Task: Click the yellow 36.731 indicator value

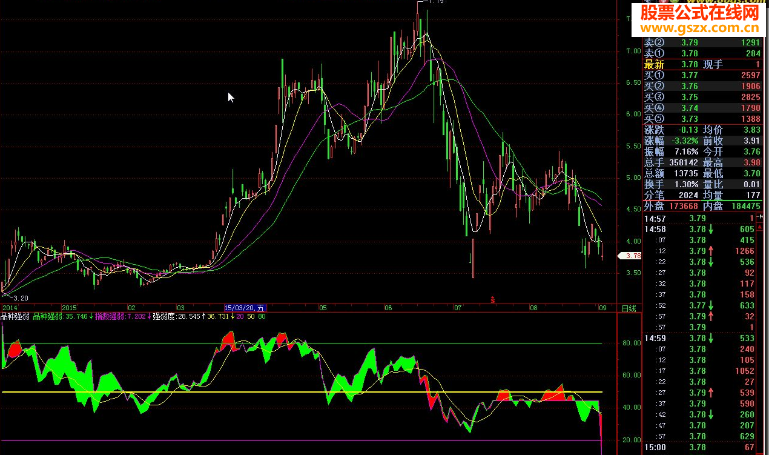Action: 218,316
